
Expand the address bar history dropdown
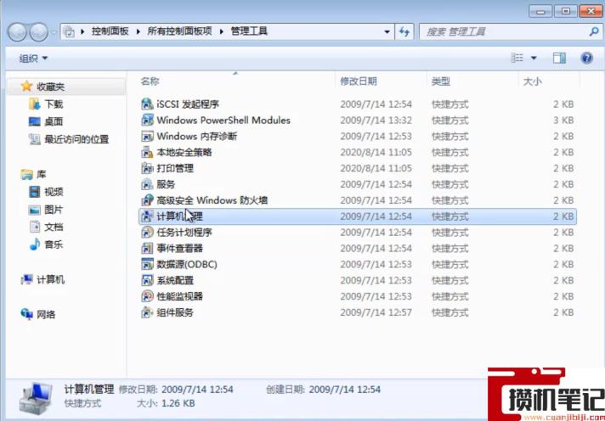(x=387, y=31)
